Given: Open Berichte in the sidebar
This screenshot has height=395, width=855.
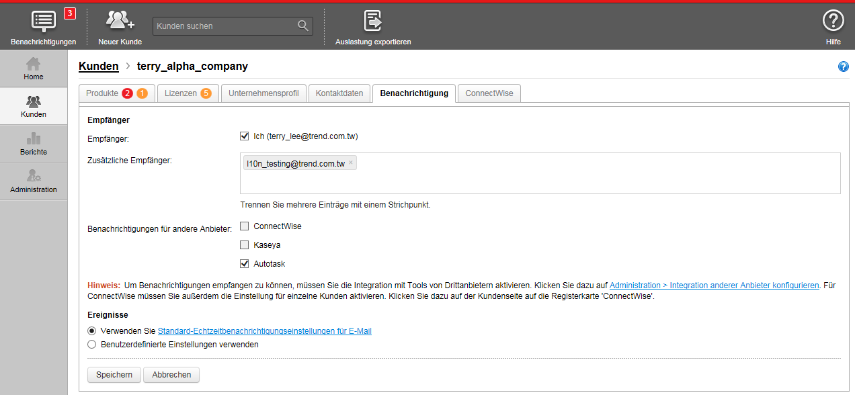Looking at the screenshot, I should [x=34, y=144].
